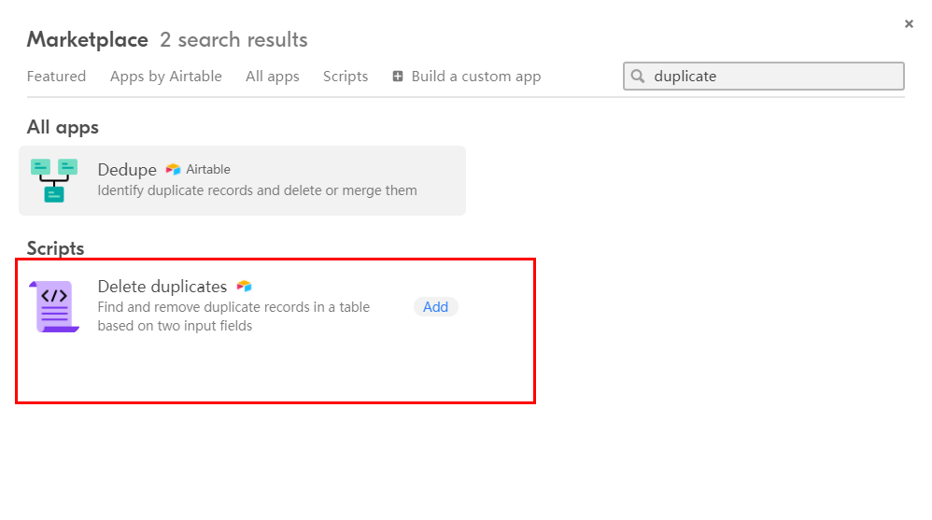Screen dimensions: 932x520
Task: Click the purple script scroll icon
Action: pyautogui.click(x=54, y=306)
